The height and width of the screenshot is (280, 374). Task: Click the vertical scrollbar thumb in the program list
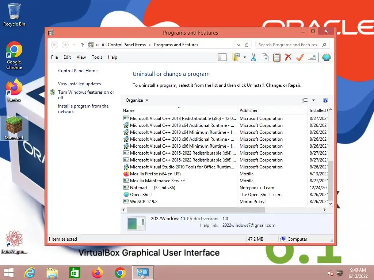pos(331,181)
